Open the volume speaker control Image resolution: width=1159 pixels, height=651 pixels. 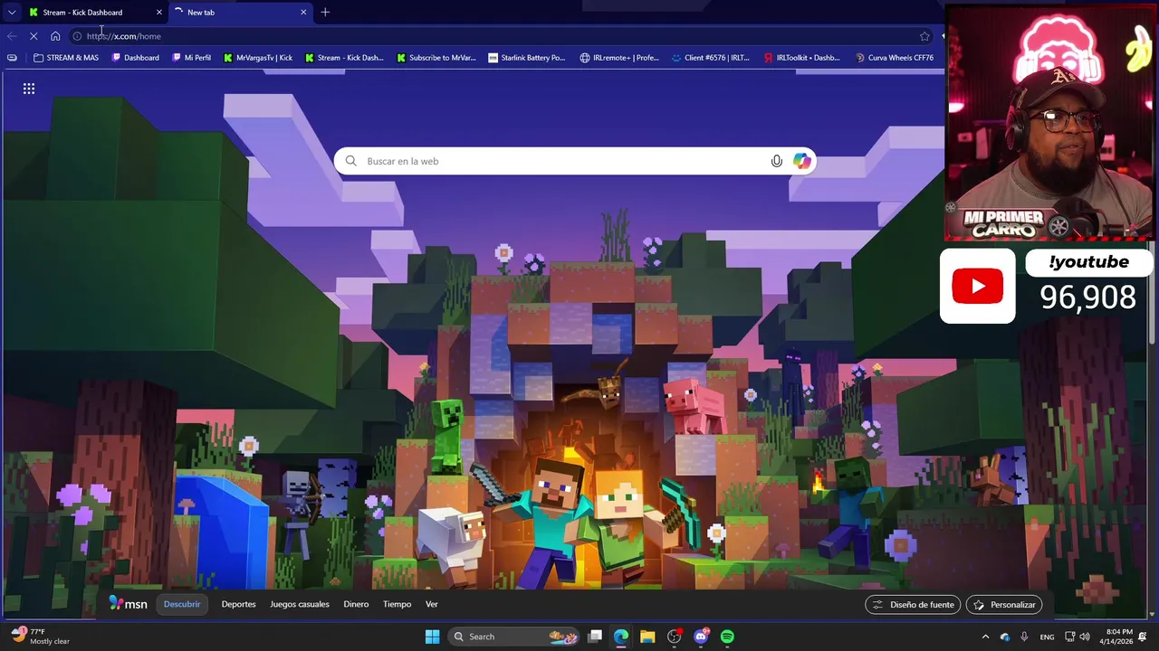tap(1085, 637)
